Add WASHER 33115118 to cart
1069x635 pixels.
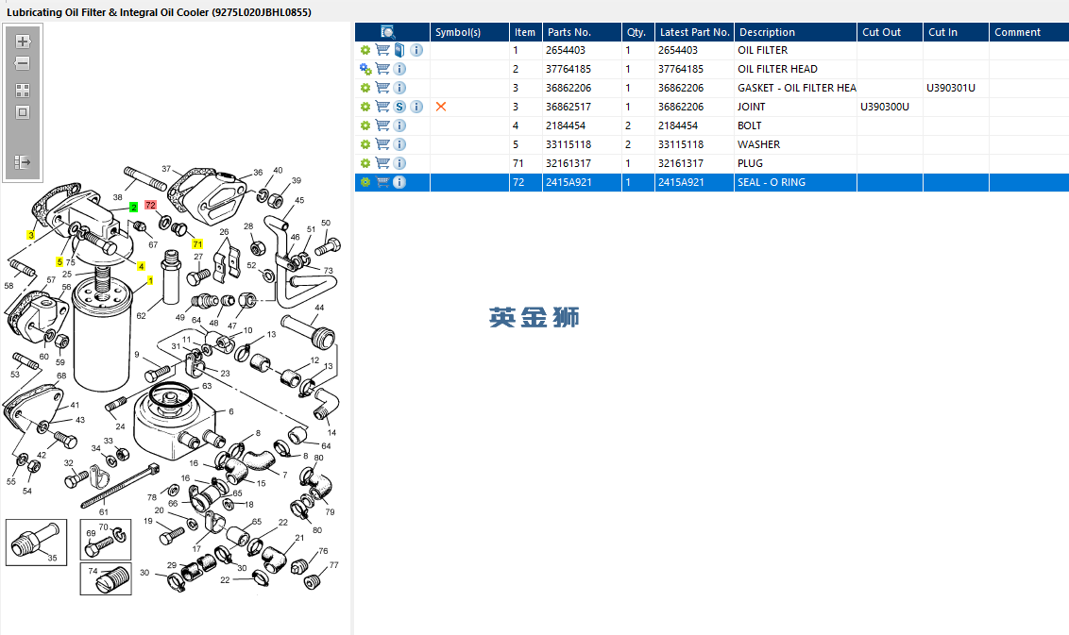(382, 144)
